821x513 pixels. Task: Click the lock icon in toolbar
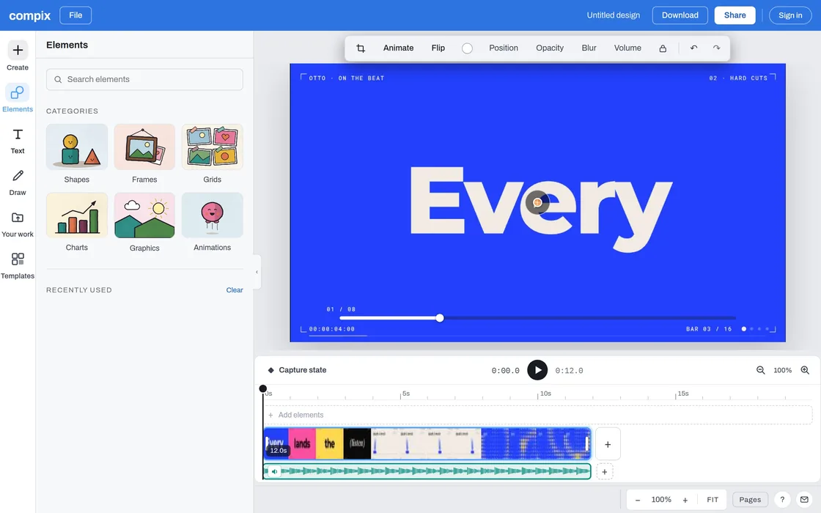click(663, 48)
